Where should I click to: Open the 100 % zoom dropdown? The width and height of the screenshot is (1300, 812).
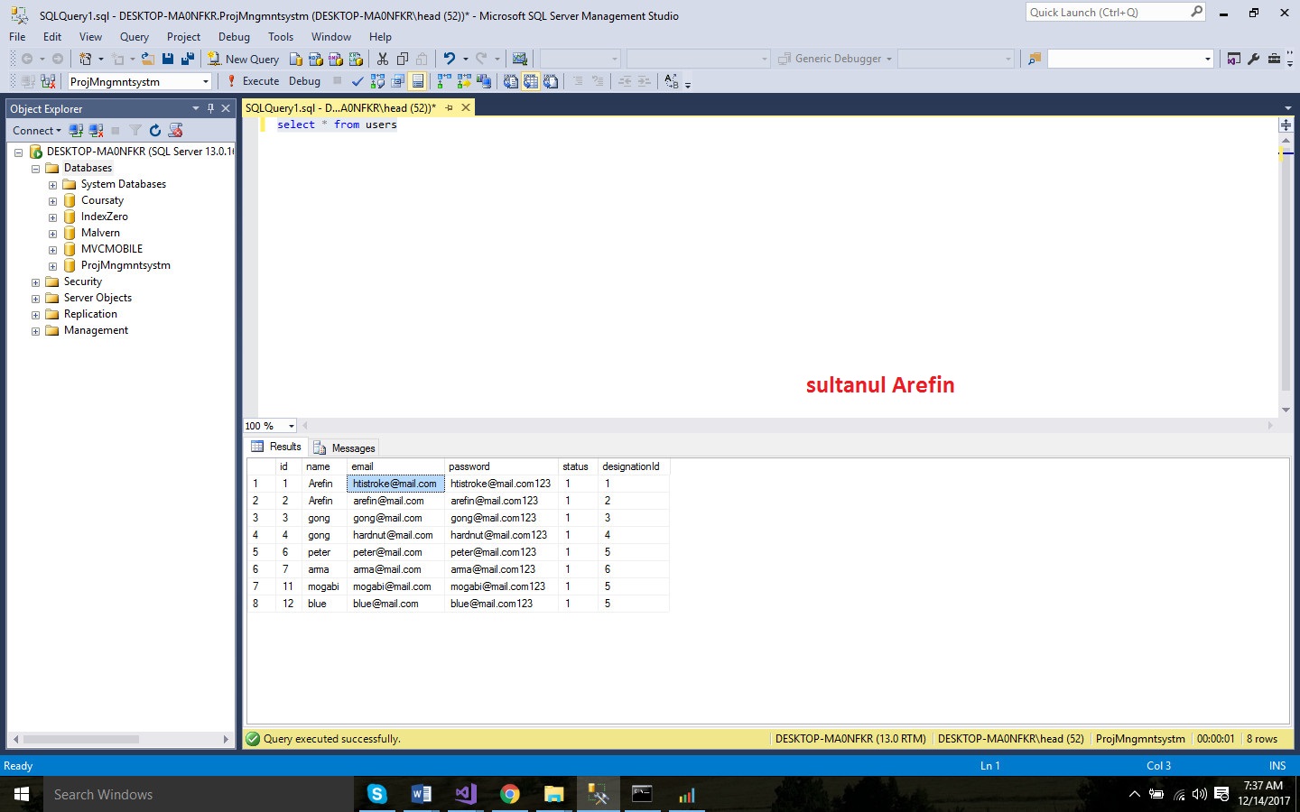tap(291, 426)
